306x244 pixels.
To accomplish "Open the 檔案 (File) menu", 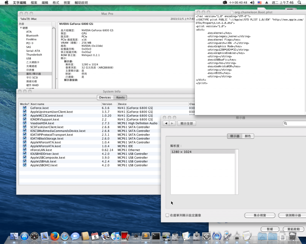I will point(34,2).
